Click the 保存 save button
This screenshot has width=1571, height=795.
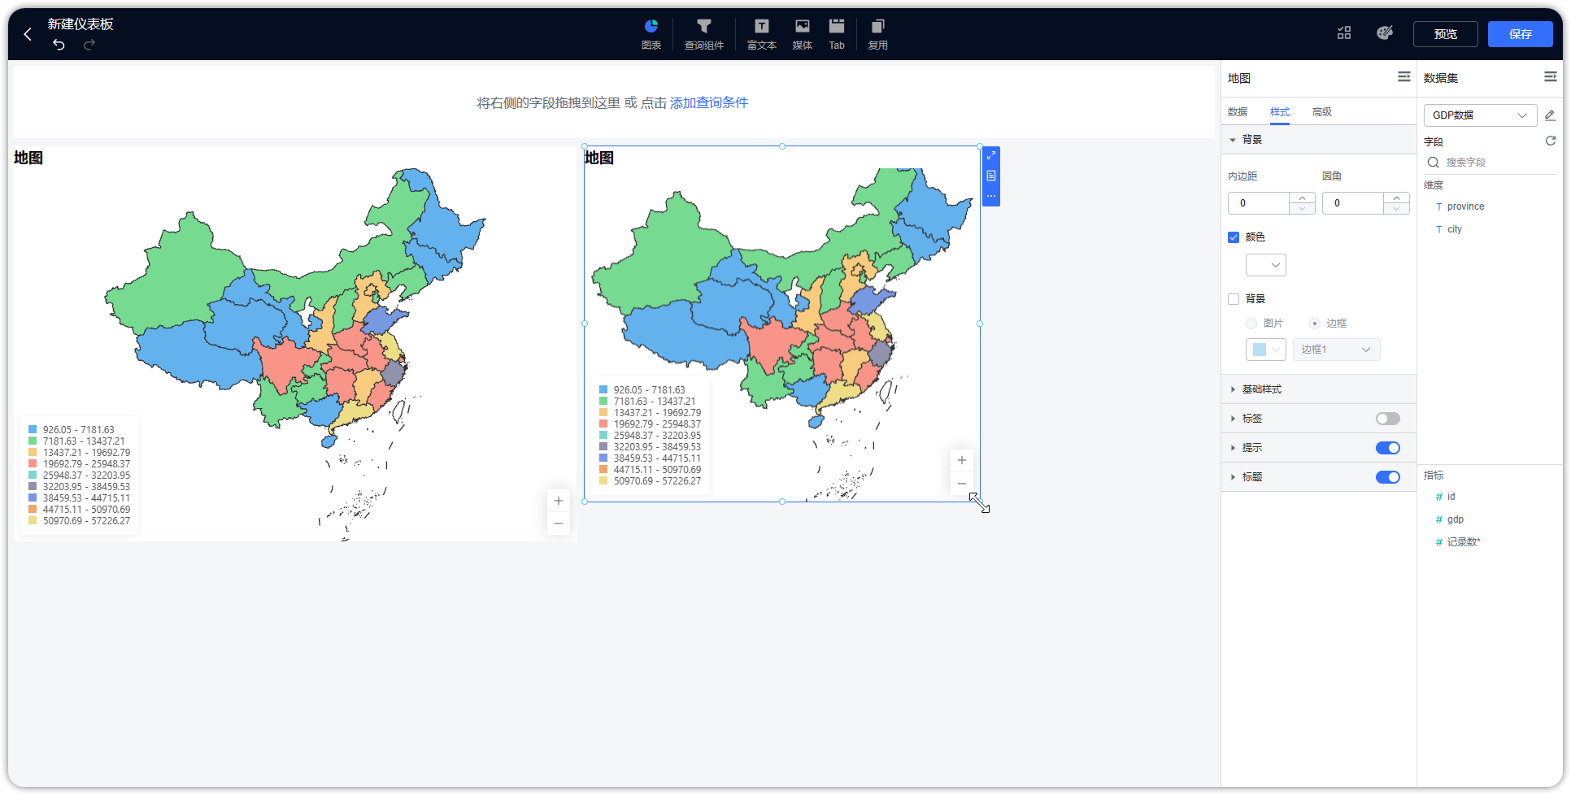tap(1520, 34)
